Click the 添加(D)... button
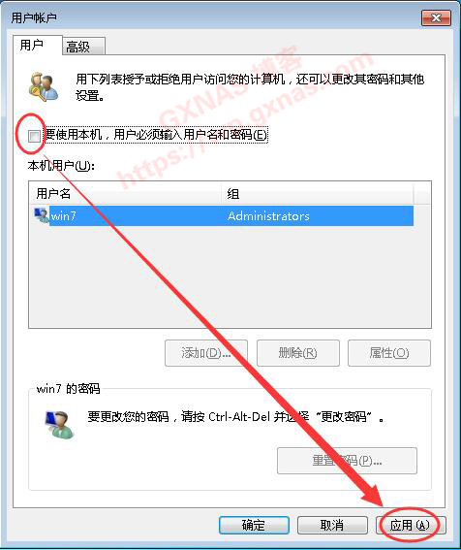461x550 pixels. (x=206, y=353)
